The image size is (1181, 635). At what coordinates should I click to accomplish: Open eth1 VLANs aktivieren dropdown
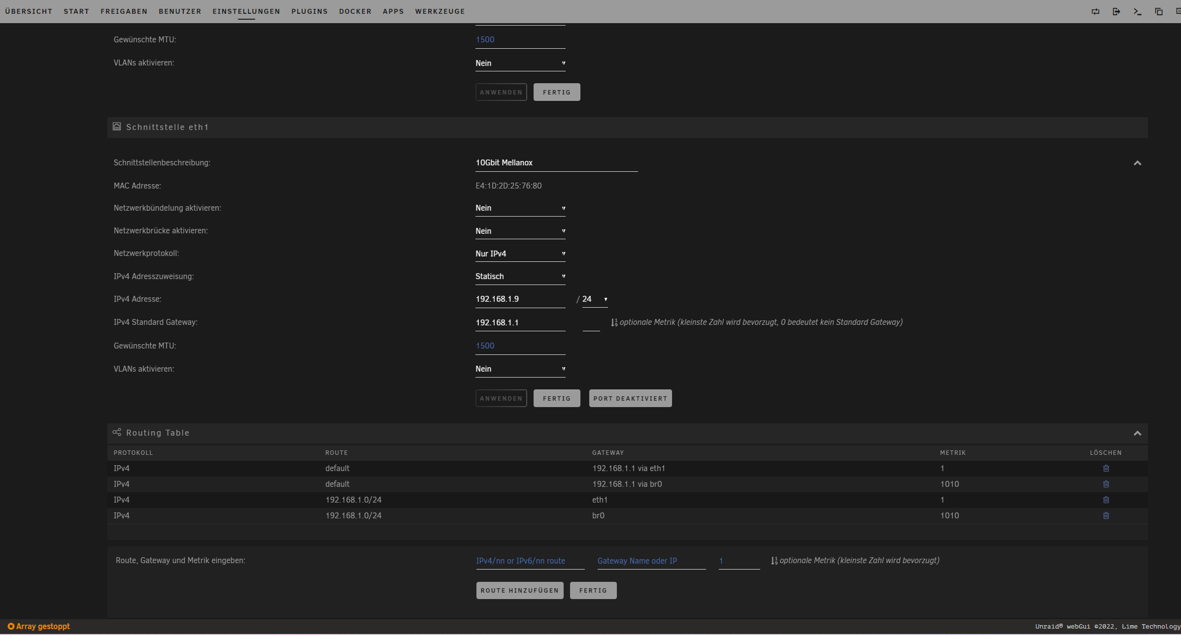click(x=520, y=369)
